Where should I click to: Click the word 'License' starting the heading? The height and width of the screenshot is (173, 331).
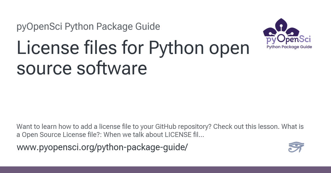click(48, 48)
